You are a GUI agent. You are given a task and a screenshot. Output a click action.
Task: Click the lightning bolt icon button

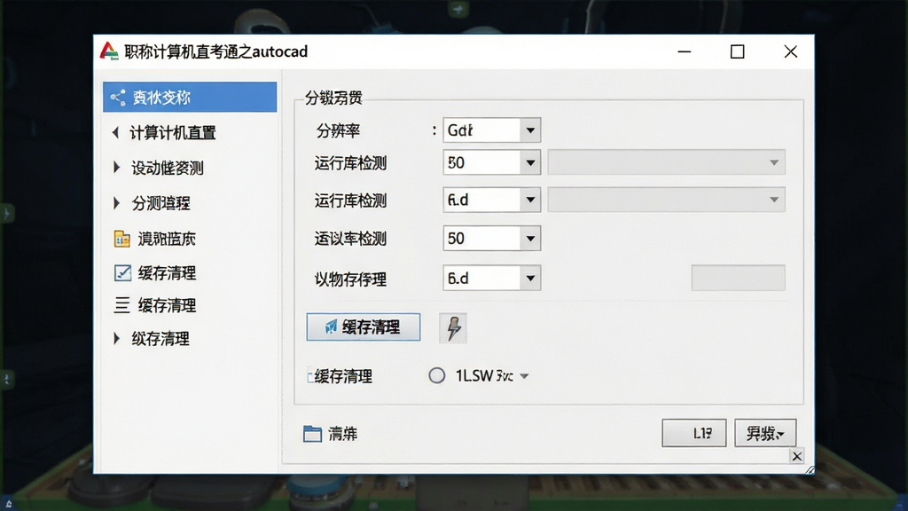pyautogui.click(x=453, y=328)
